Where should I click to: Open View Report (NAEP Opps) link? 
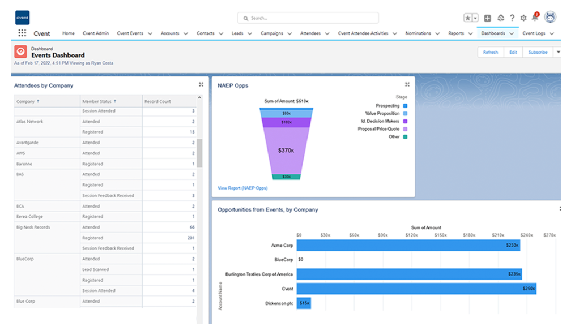pos(242,188)
